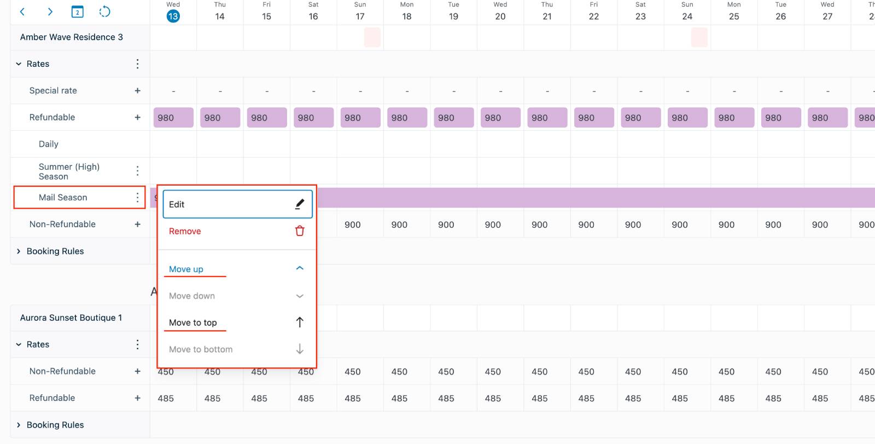
Task: Click the Special rate dash under Fri 15
Action: (x=267, y=91)
